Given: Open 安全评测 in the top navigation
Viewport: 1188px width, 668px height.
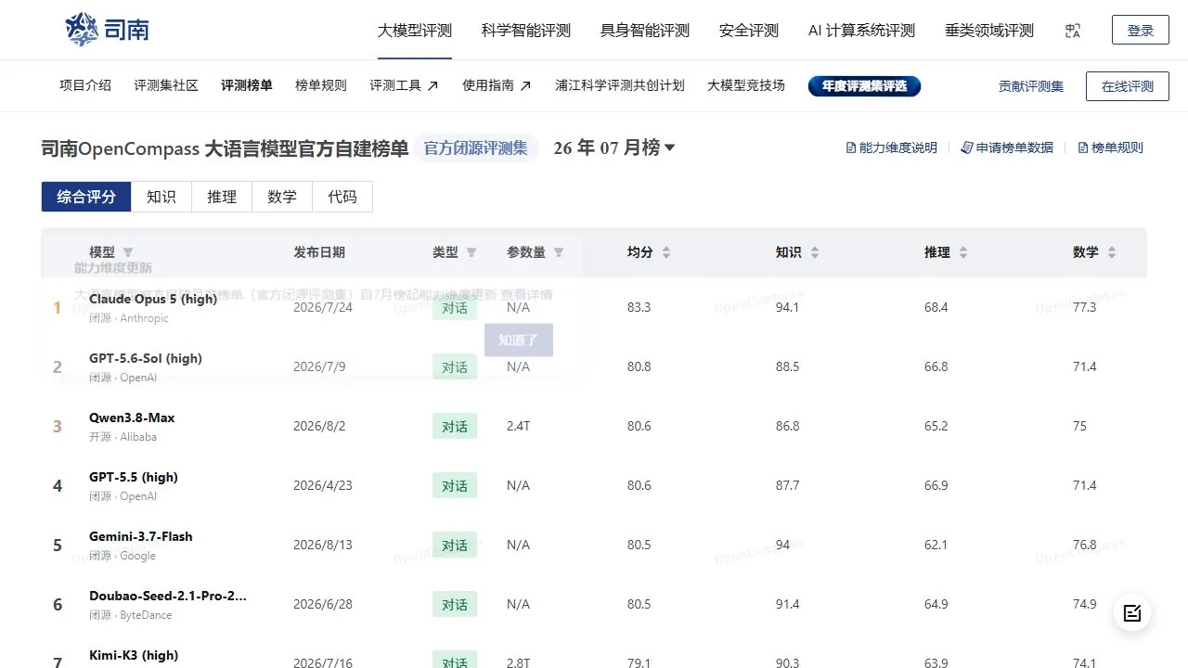Looking at the screenshot, I should 749,31.
